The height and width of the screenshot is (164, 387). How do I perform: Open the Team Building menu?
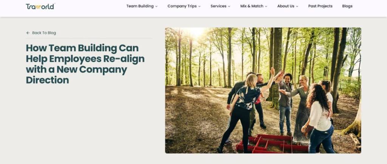[x=140, y=6]
